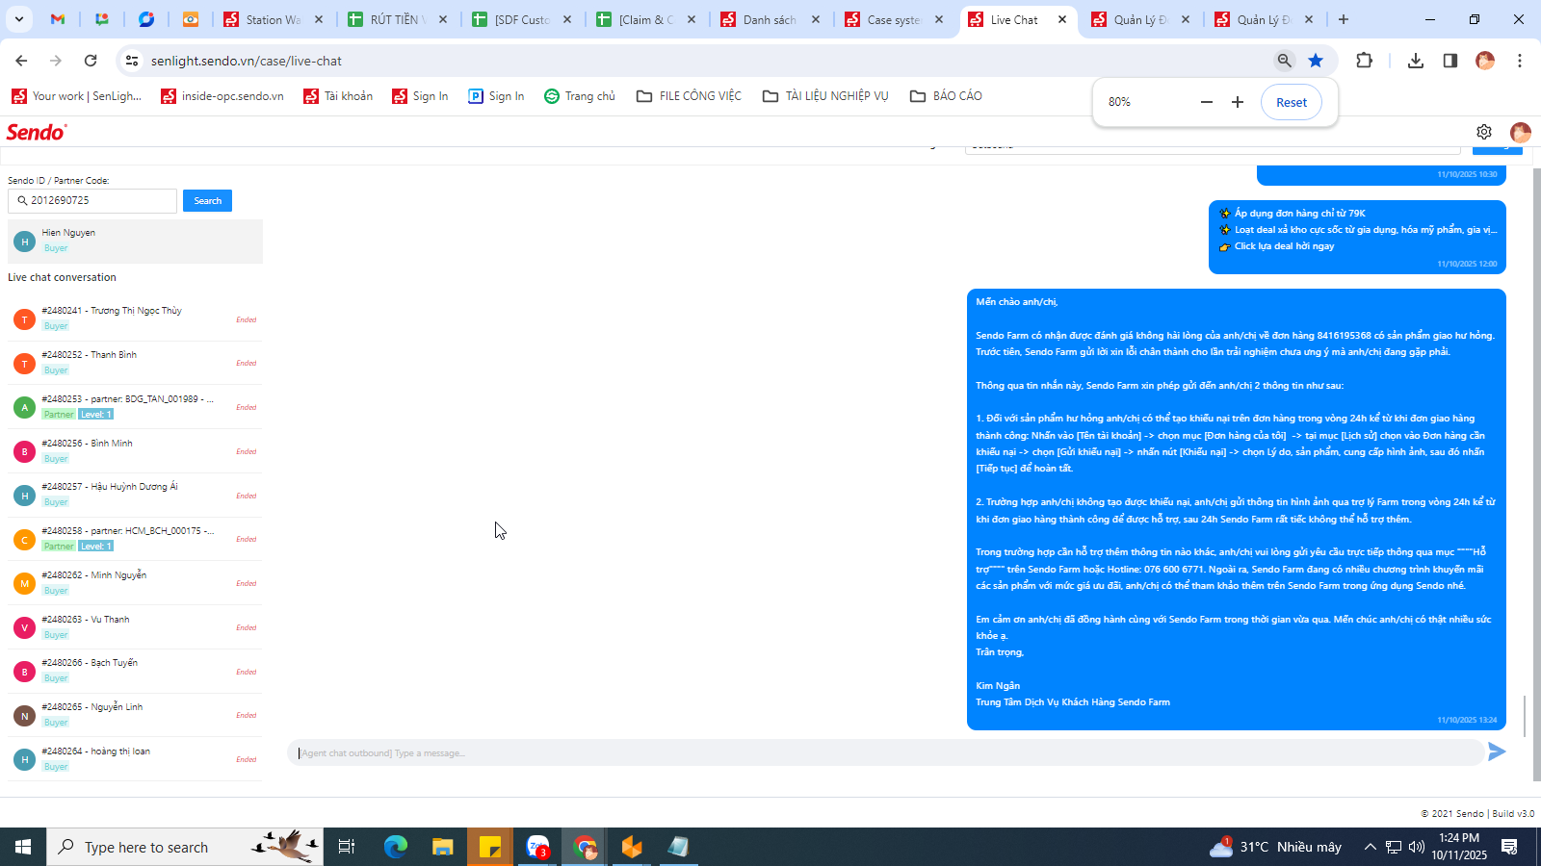
Task: Open conversation #2480265 Nguyễn Linh
Action: [135, 715]
